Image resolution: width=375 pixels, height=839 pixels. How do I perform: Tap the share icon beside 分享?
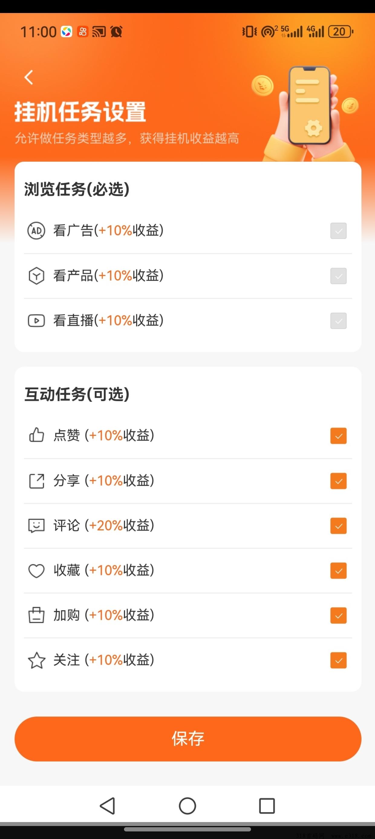37,481
